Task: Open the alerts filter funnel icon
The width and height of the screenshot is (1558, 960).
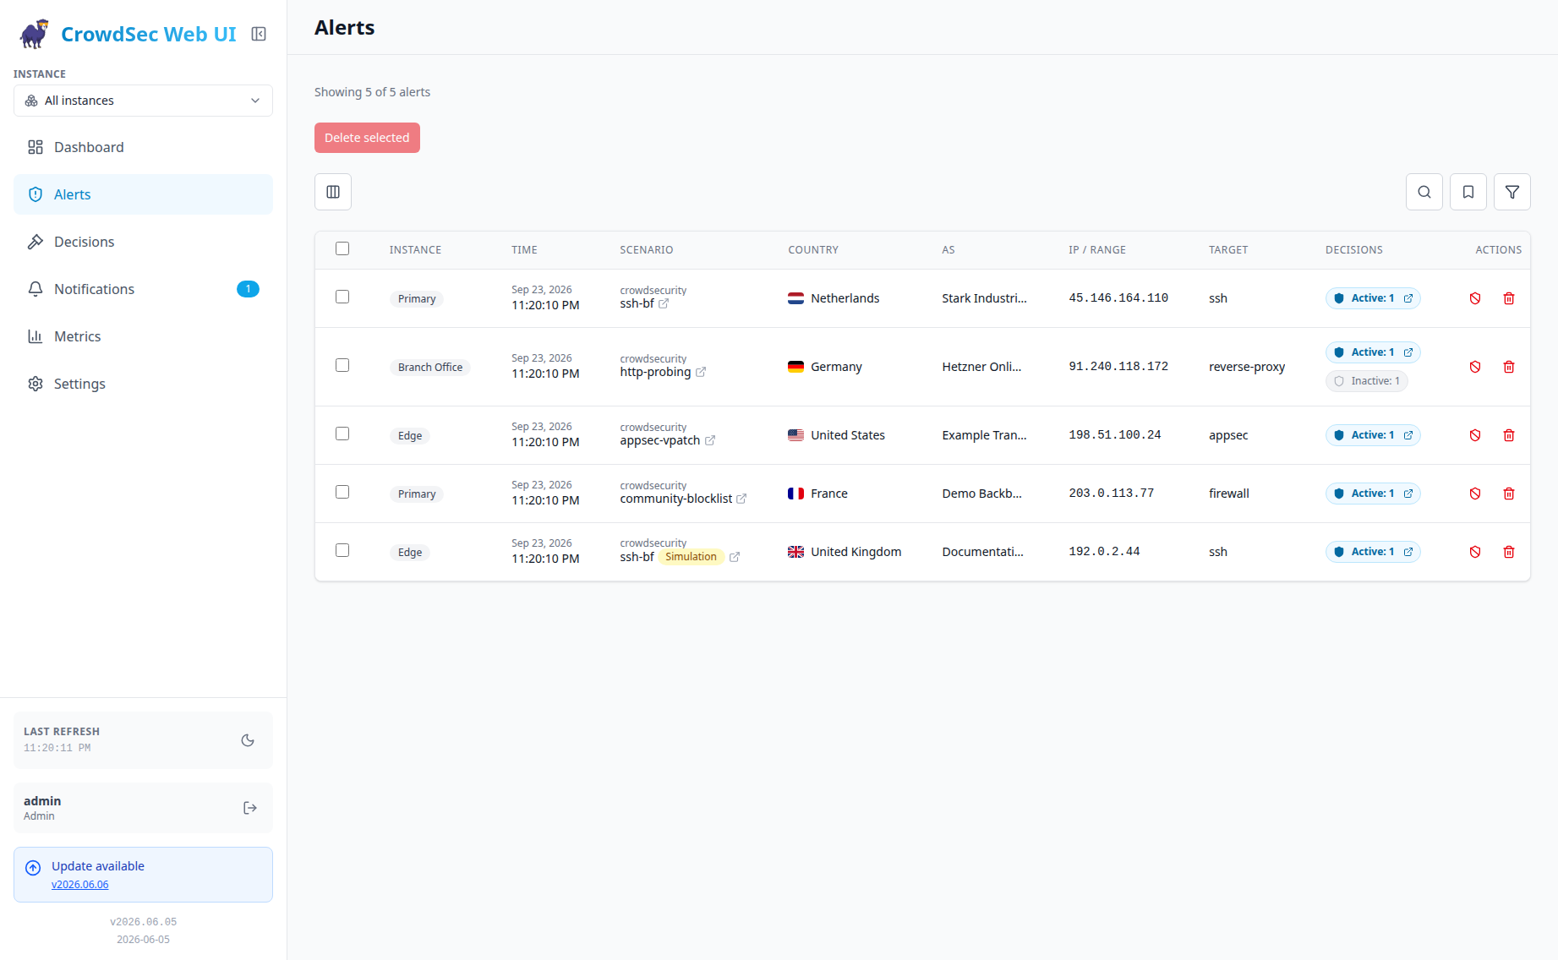Action: tap(1512, 192)
